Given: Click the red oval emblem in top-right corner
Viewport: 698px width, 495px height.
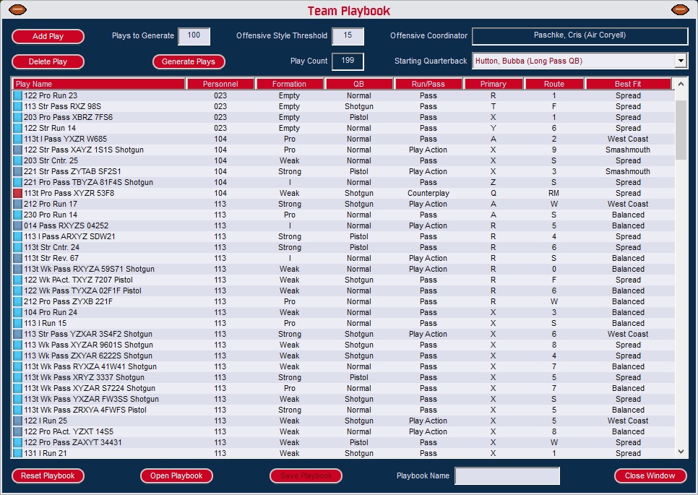Looking at the screenshot, I should point(679,9).
